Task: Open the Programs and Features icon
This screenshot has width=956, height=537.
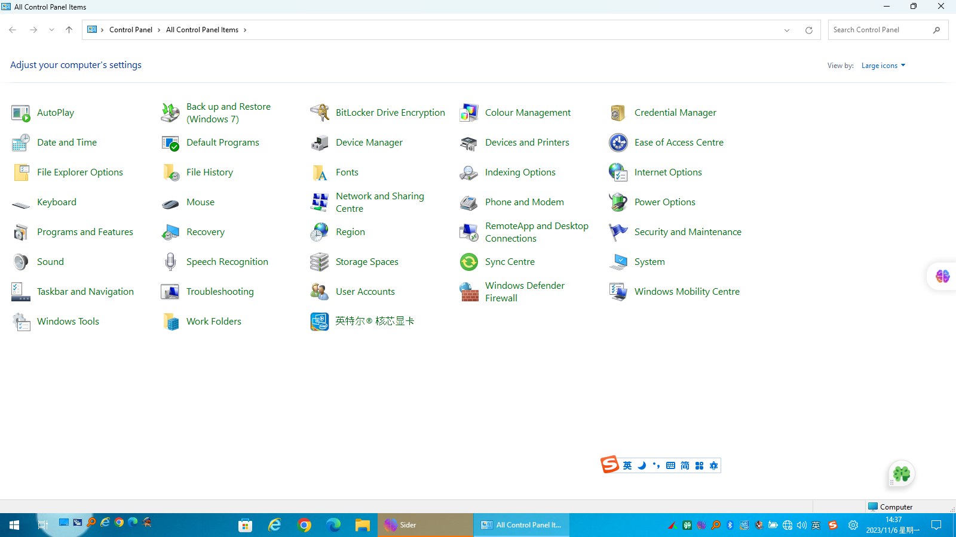Action: point(21,232)
